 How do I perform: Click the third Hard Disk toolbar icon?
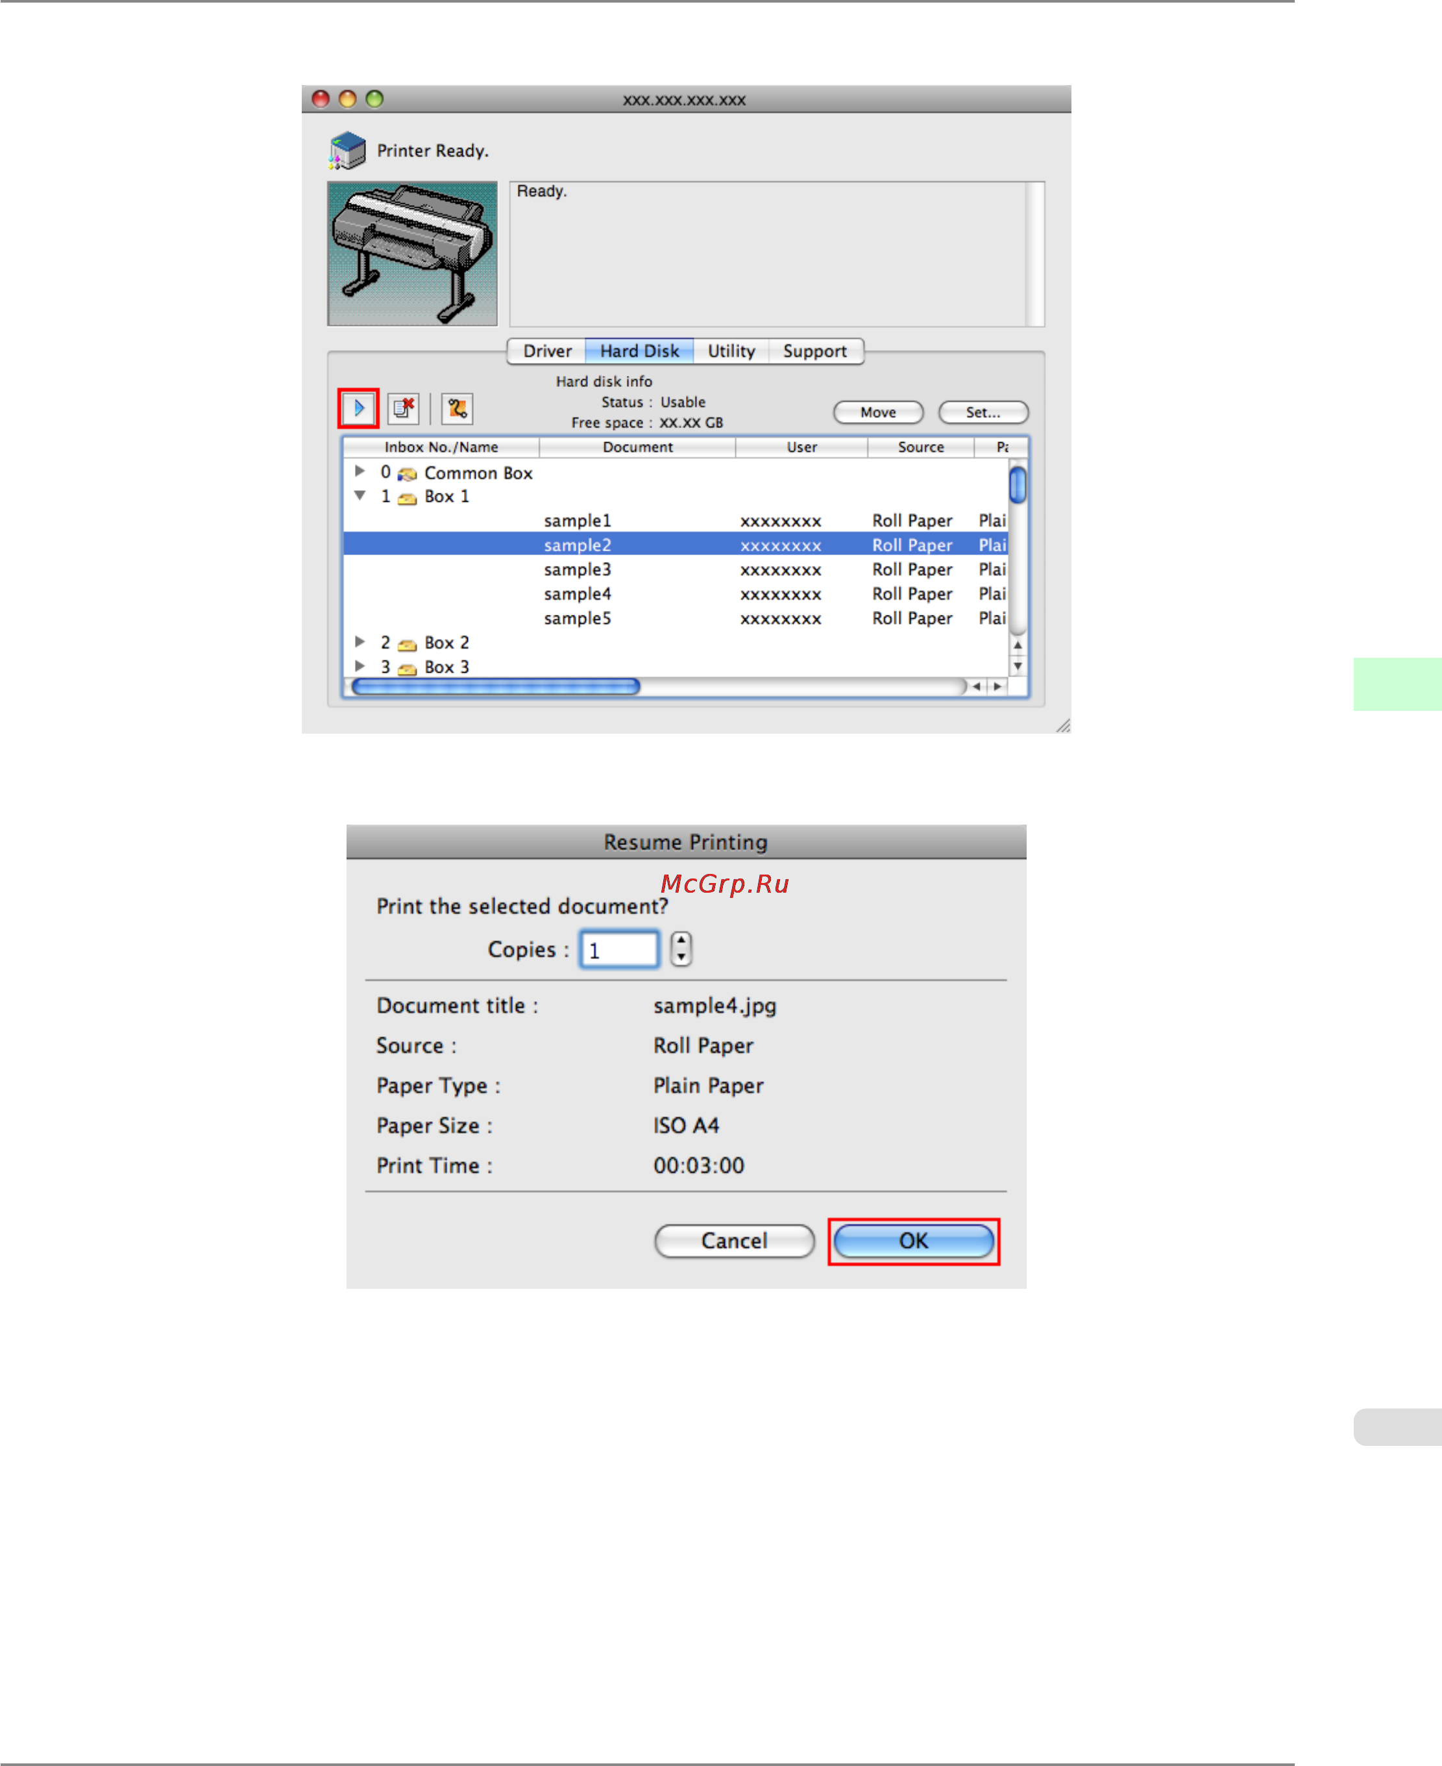457,408
